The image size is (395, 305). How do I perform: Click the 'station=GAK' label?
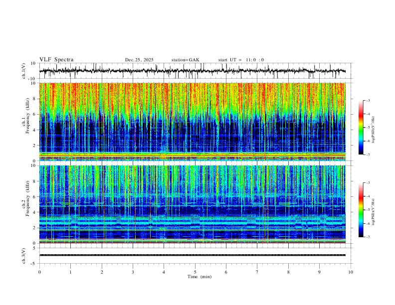click(185, 60)
